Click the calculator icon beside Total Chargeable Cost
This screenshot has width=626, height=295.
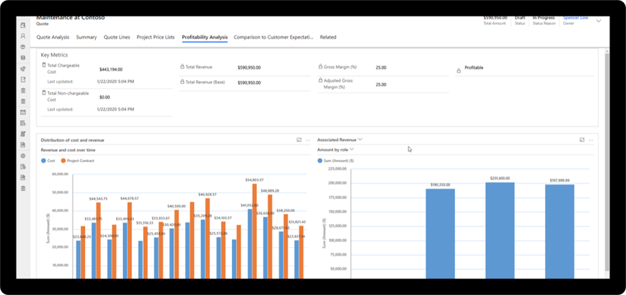[x=44, y=64]
